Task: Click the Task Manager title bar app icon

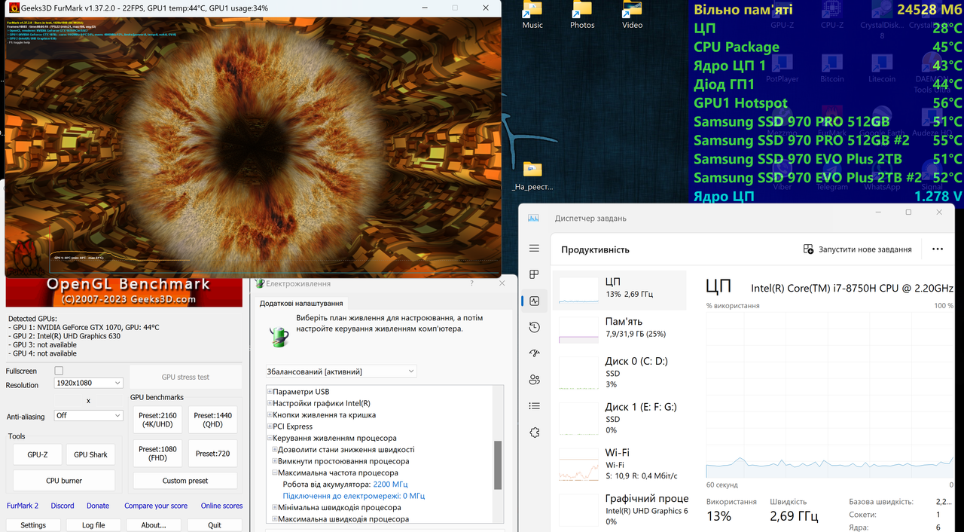Action: (x=533, y=219)
